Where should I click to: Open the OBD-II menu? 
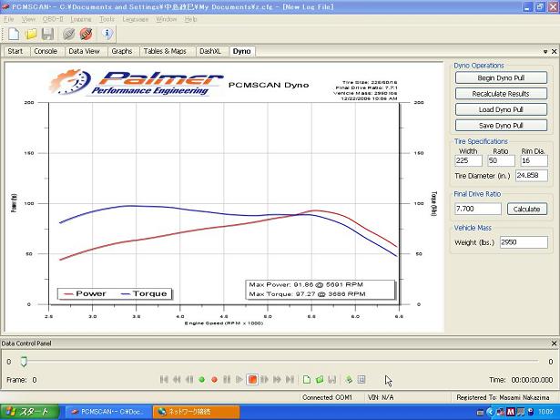pyautogui.click(x=54, y=19)
